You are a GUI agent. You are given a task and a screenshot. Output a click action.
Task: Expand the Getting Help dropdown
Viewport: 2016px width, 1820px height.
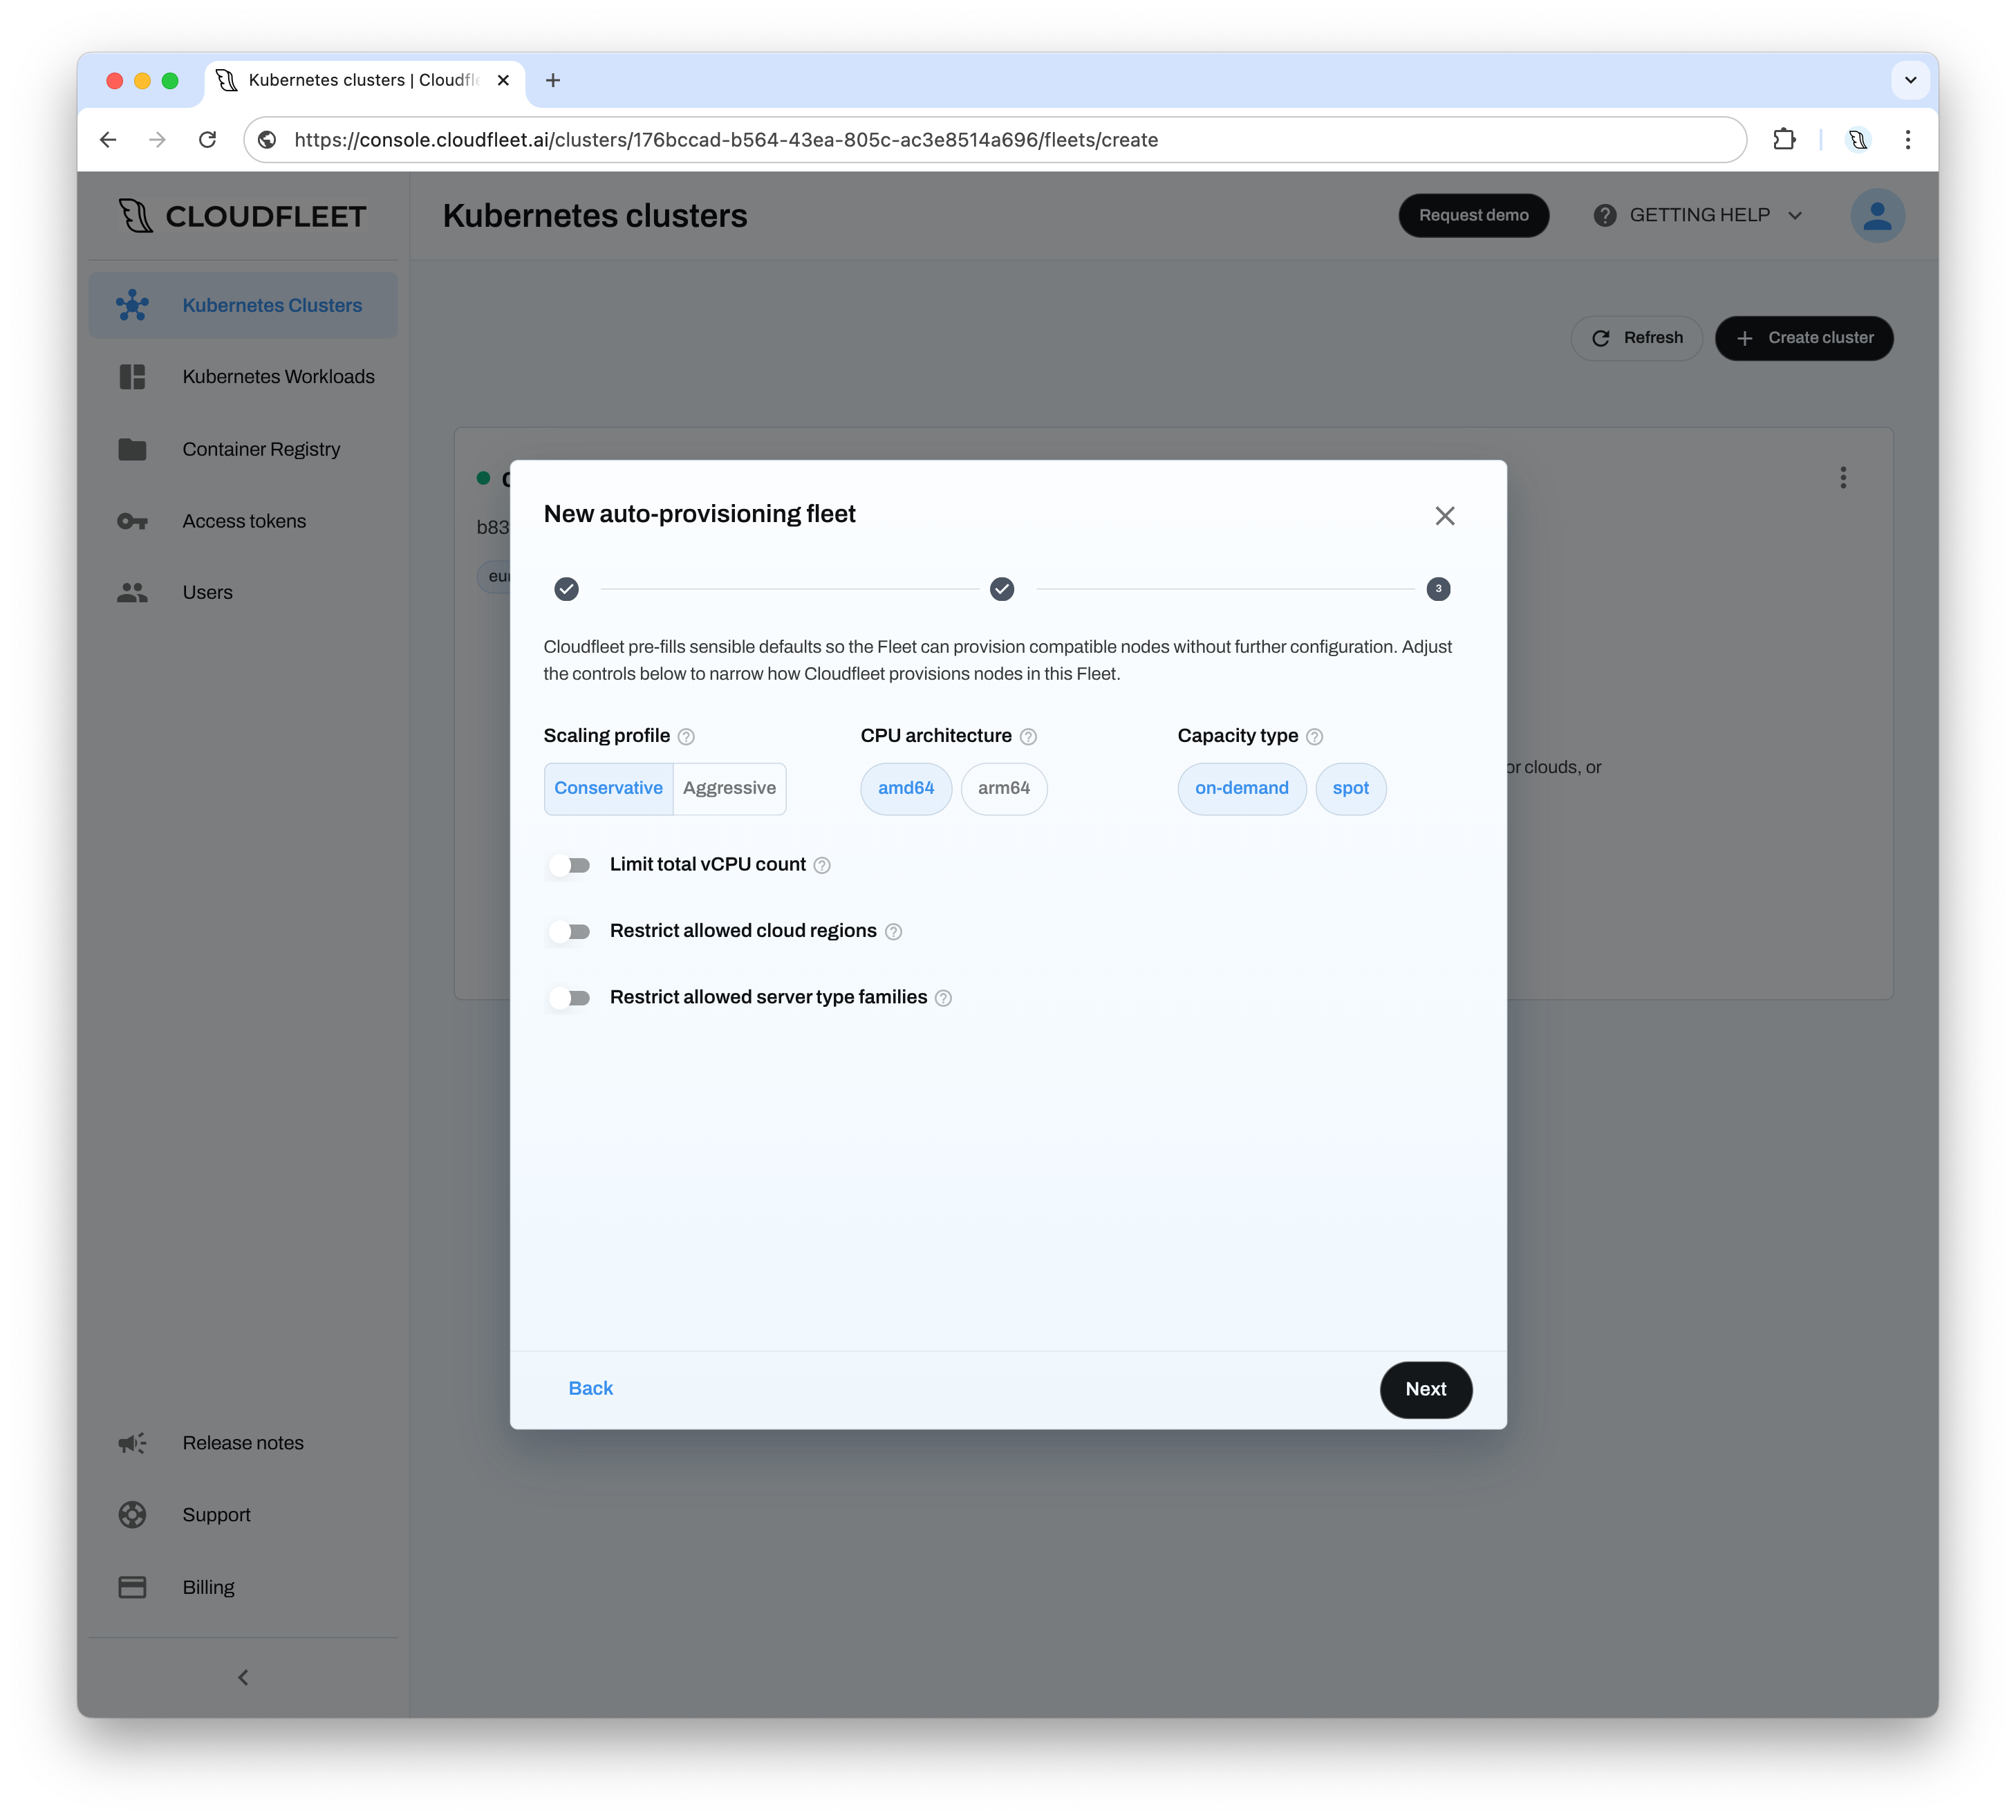(x=1698, y=215)
